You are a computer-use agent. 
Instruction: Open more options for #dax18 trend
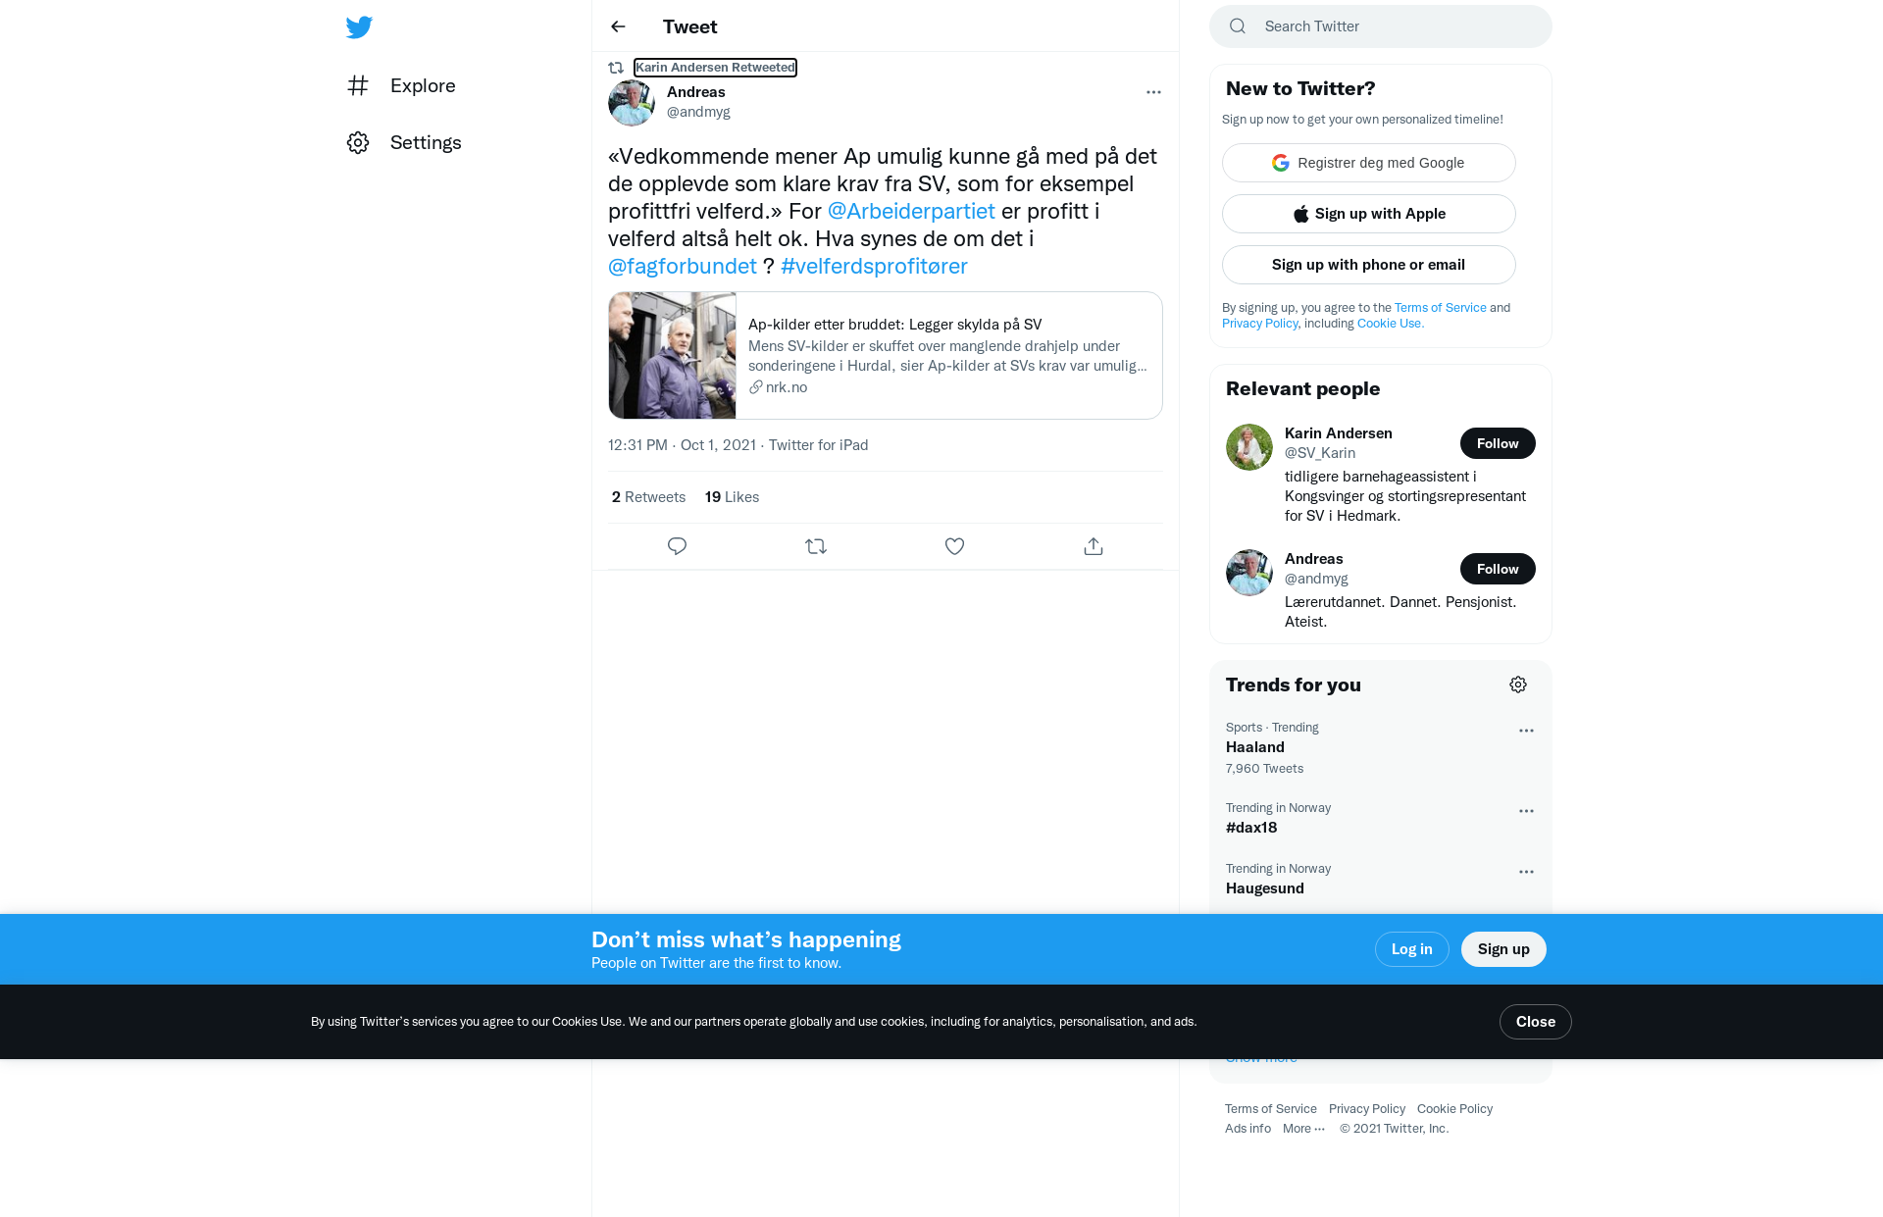pos(1526,811)
